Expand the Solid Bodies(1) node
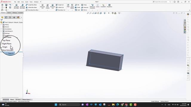The height and width of the screenshot is (107, 191). tap(1, 31)
